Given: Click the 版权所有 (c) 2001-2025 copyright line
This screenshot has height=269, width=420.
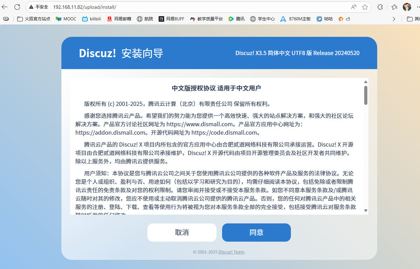Looking at the screenshot, I should point(178,104).
